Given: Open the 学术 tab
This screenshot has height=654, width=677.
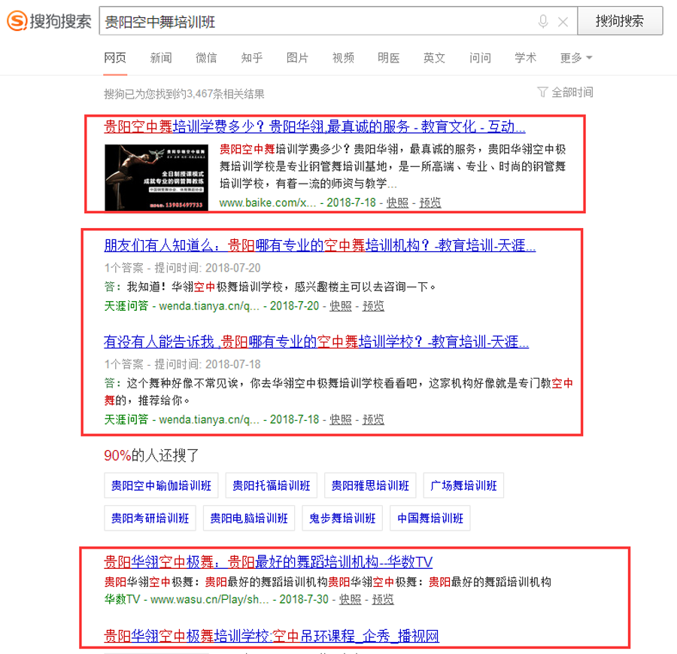Looking at the screenshot, I should (x=526, y=57).
